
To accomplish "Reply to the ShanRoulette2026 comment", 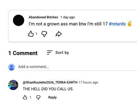I will (52, 97).
